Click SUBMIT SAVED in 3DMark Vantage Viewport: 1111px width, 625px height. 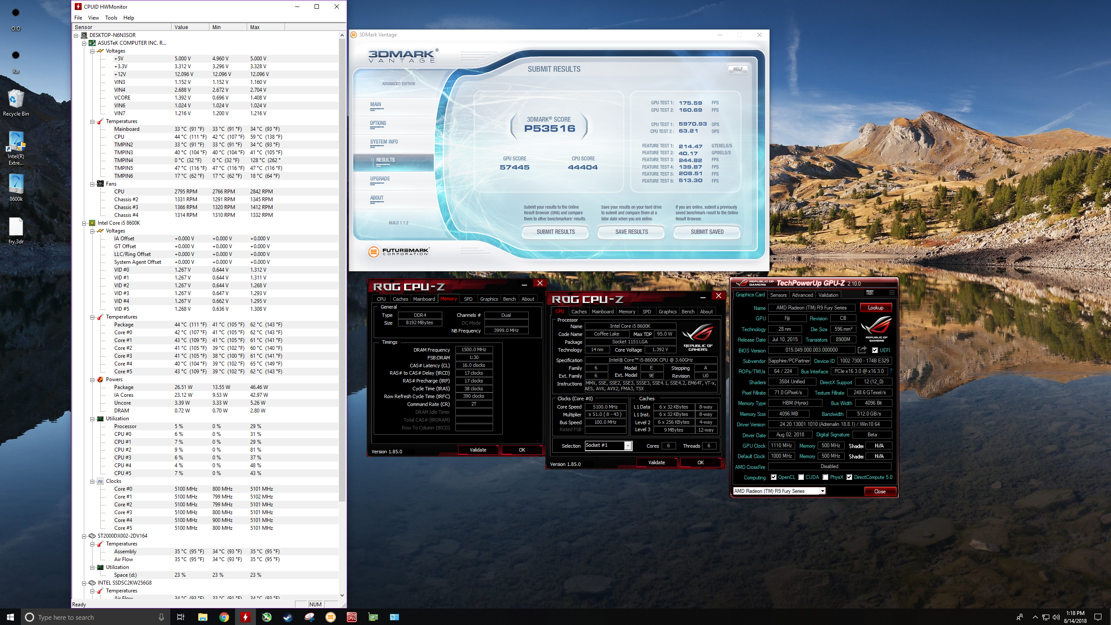[x=707, y=232]
